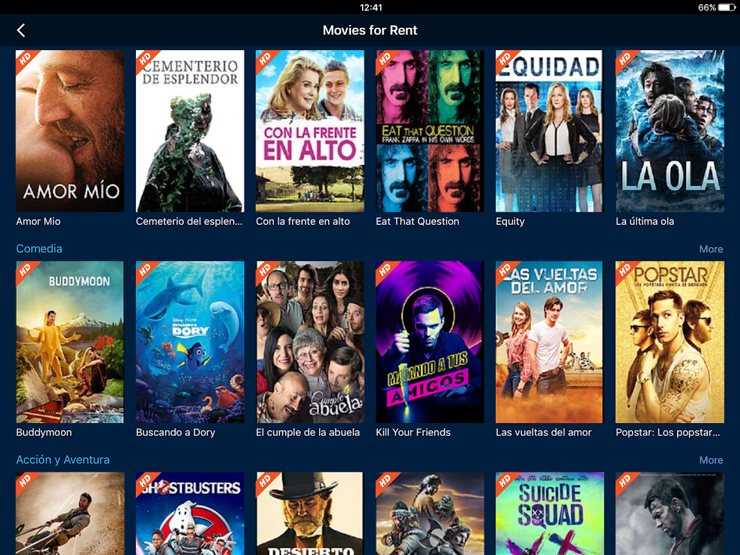Tap the HD badge on Buscando a Dory
The width and height of the screenshot is (740, 555).
pos(146,271)
